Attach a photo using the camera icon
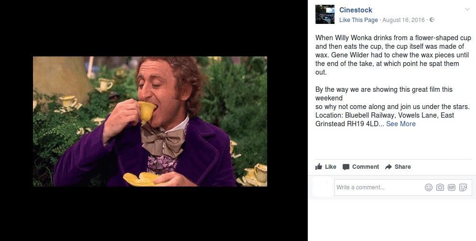Screen dimensions: 476x241 (440, 187)
